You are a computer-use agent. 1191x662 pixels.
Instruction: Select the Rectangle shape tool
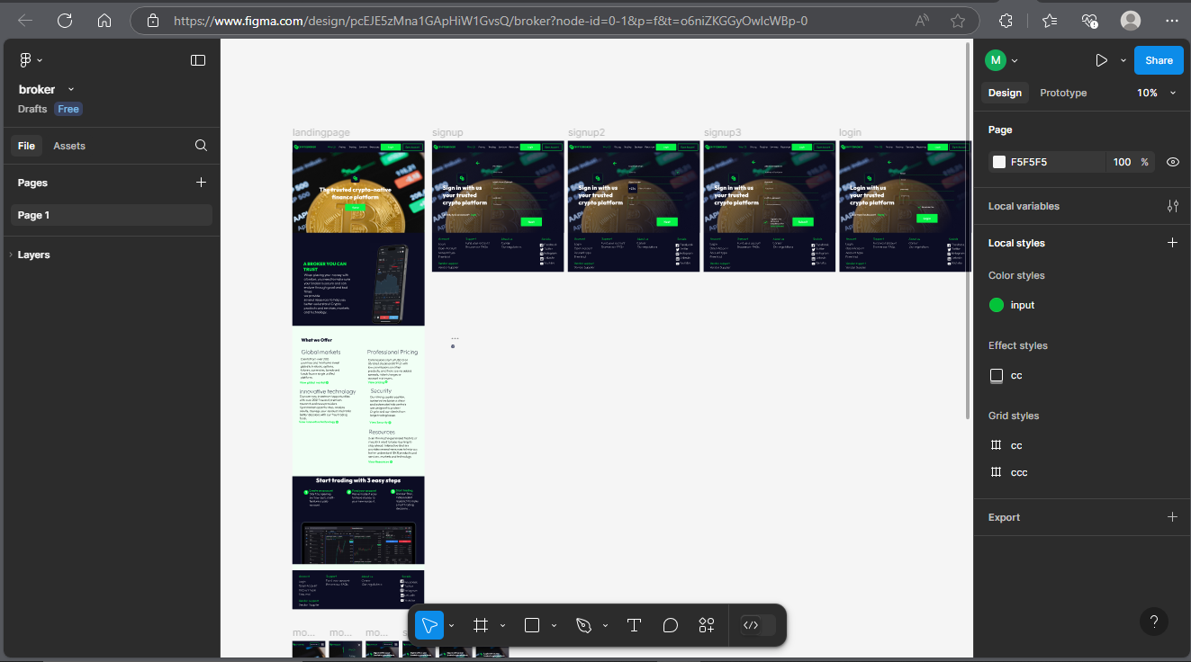(x=532, y=625)
